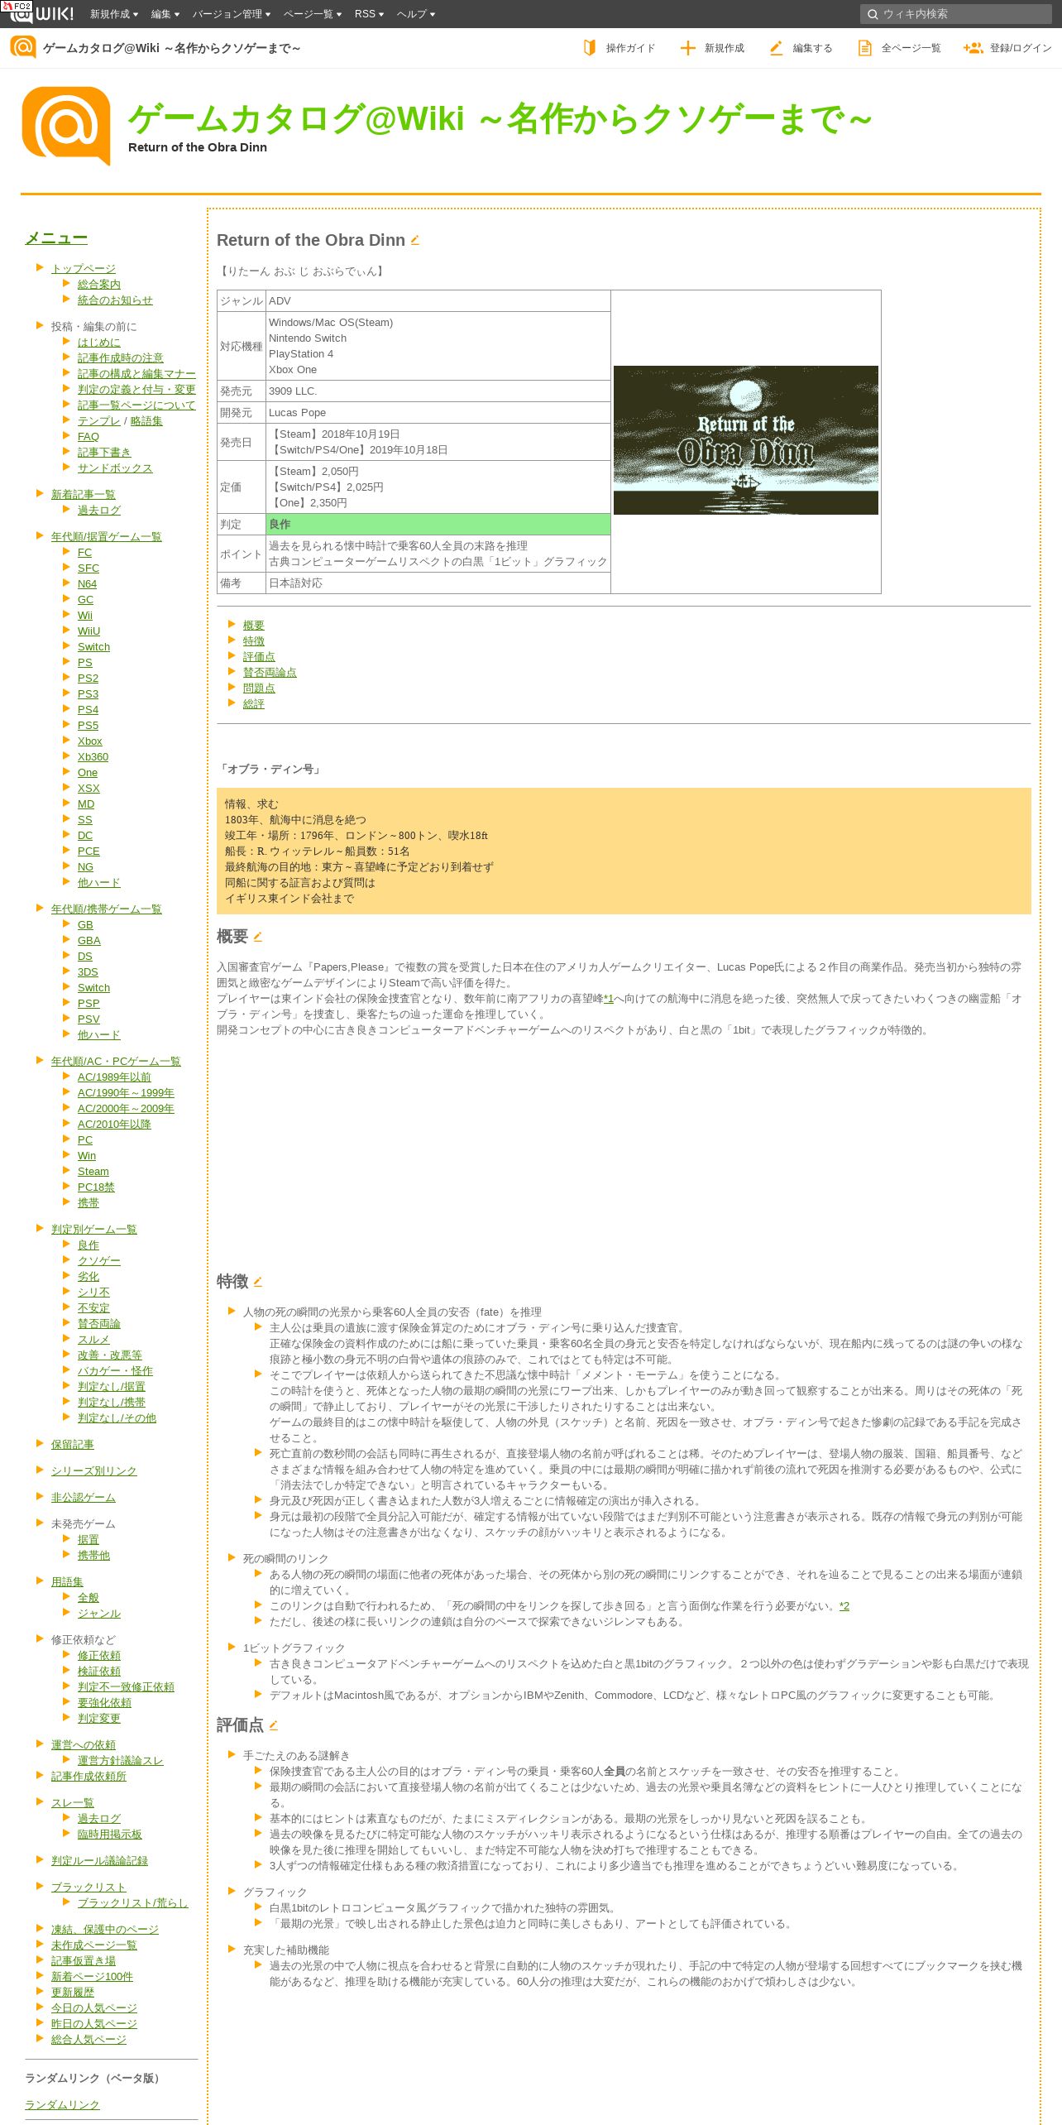The height and width of the screenshot is (2125, 1062).
Task: Open ブラックリスト sidebar link
Action: point(88,1888)
